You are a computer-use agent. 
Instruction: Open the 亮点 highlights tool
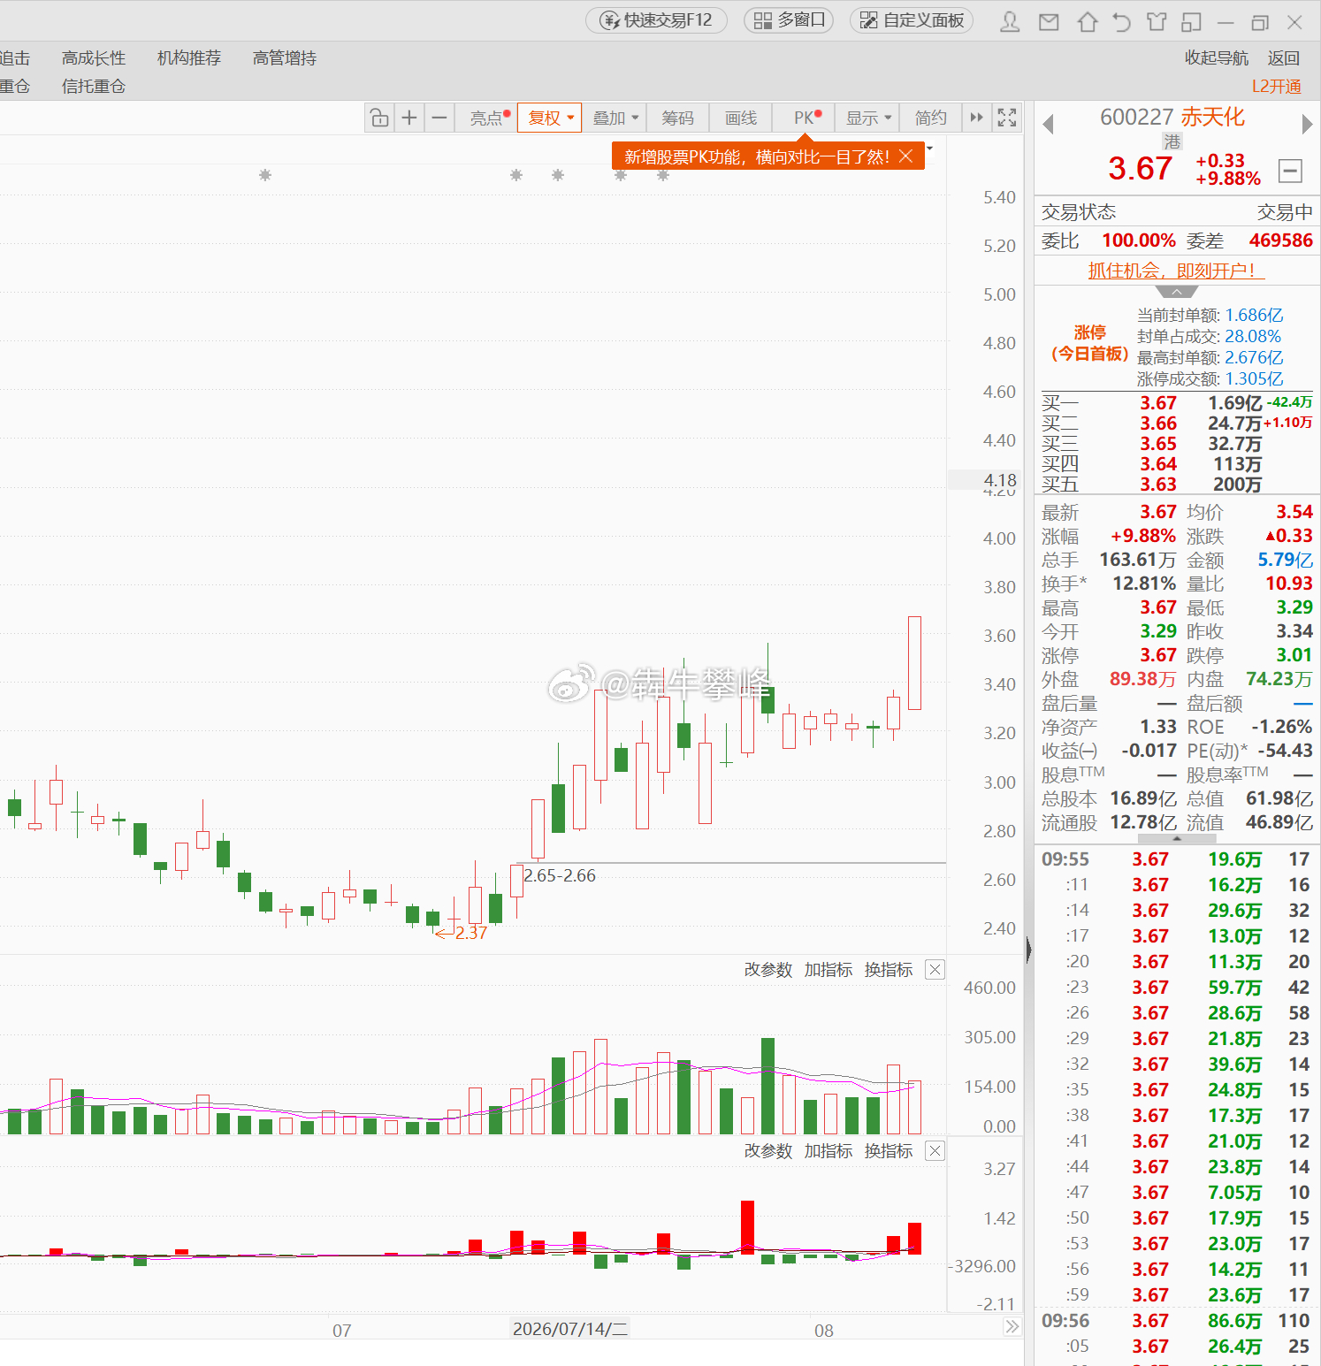(486, 118)
